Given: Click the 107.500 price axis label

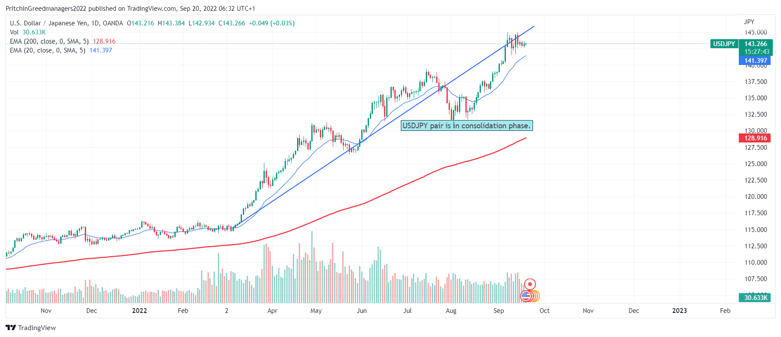Looking at the screenshot, I should click(756, 279).
